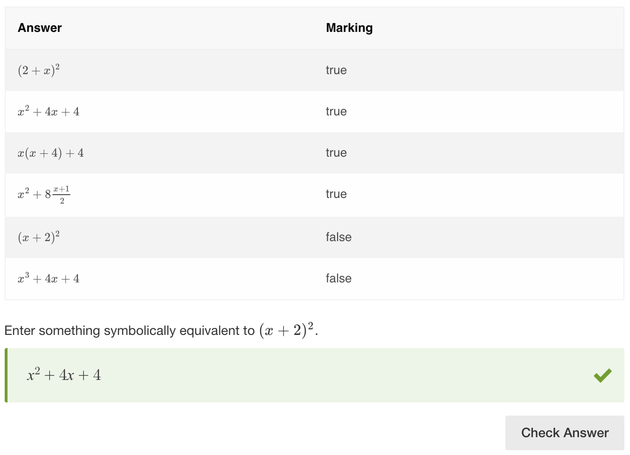Screen dimensions: 630x455
Task: Click the (2 + x)² answer cell
Action: tap(39, 70)
